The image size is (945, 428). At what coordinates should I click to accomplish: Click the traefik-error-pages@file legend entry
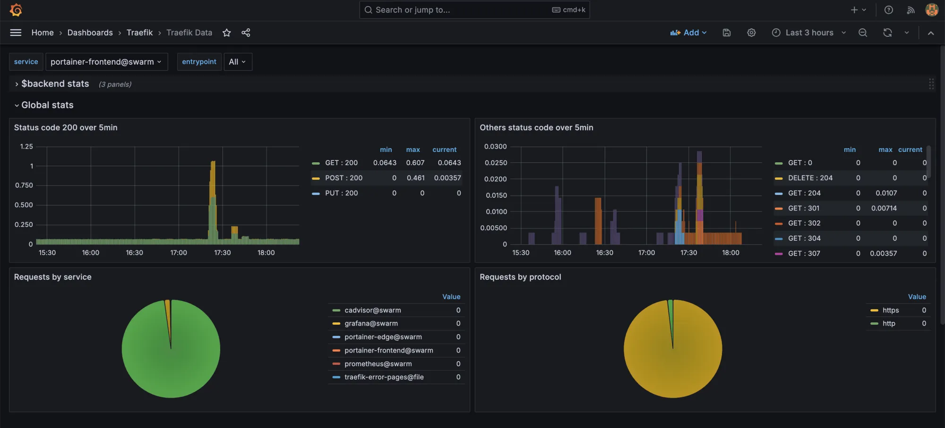384,377
